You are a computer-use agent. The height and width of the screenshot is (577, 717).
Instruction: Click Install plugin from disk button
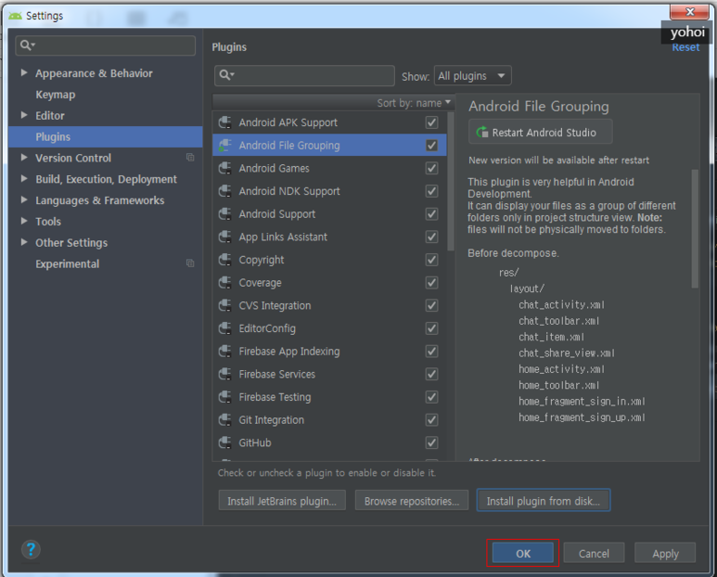544,501
